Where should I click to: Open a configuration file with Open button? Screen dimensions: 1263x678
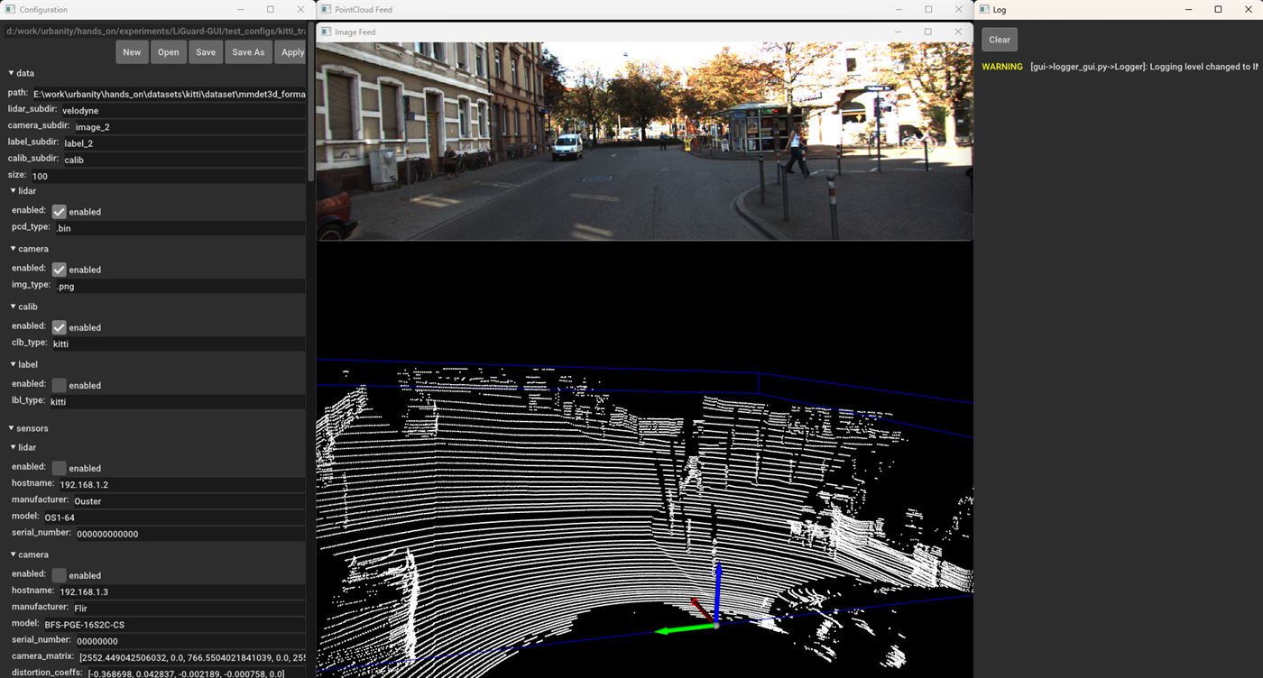[168, 52]
